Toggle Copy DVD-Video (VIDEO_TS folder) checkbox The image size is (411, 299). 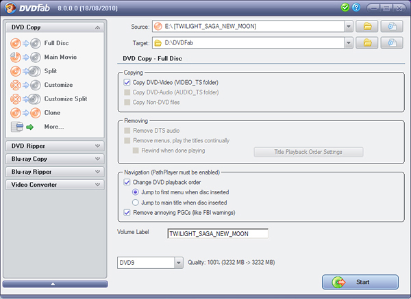(x=127, y=83)
